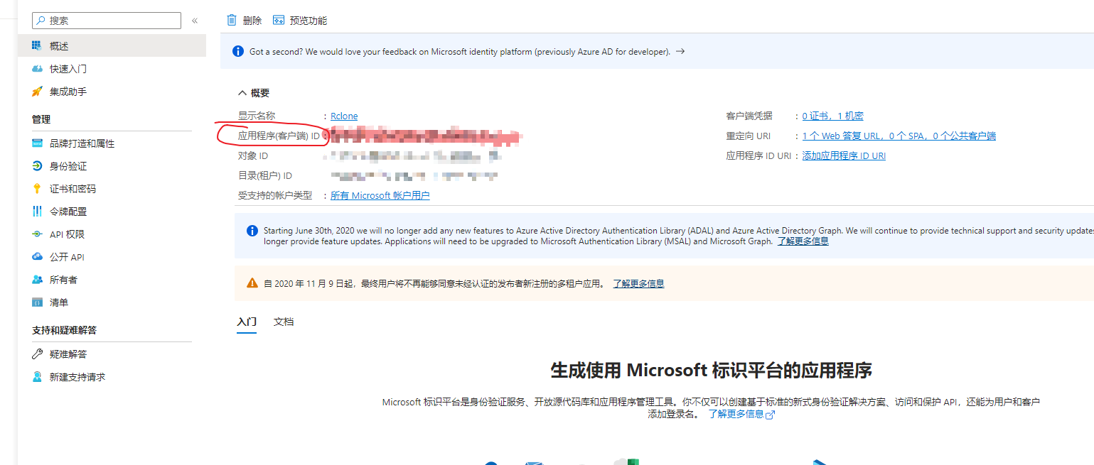This screenshot has width=1094, height=465.
Task: Click the Rclone display name link
Action: [x=344, y=116]
